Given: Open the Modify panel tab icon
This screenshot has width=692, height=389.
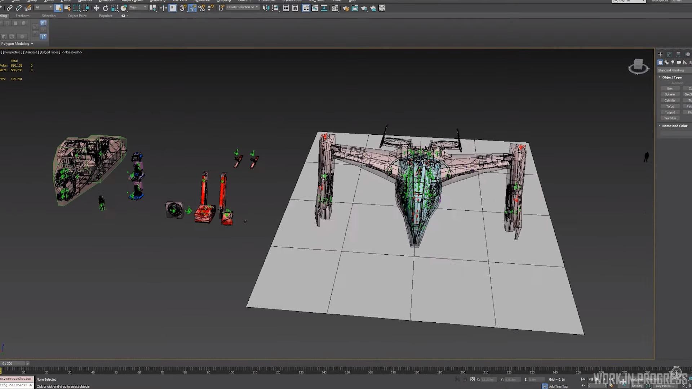Looking at the screenshot, I should (669, 54).
